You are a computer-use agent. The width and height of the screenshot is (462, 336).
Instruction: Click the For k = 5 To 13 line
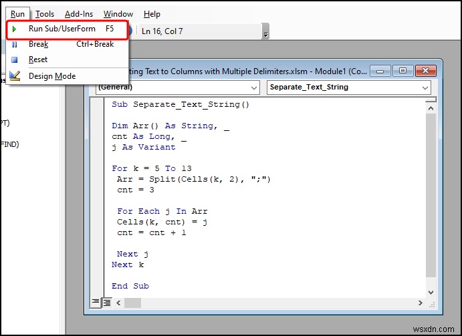[152, 168]
